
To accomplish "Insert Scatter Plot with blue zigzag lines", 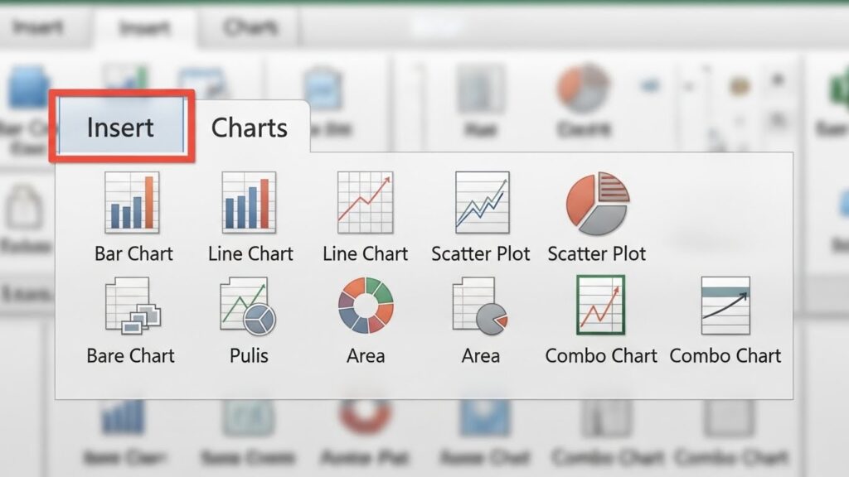I will (x=482, y=203).
